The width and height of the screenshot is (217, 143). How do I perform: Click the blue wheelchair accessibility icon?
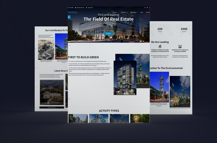coord(69,17)
